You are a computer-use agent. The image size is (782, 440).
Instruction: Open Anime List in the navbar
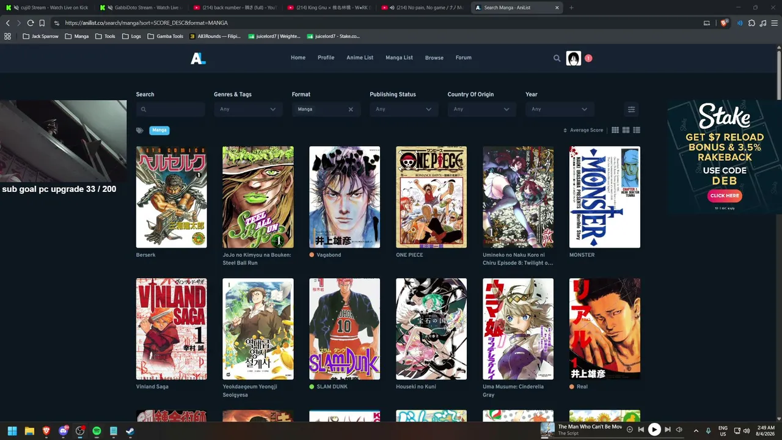click(x=360, y=58)
